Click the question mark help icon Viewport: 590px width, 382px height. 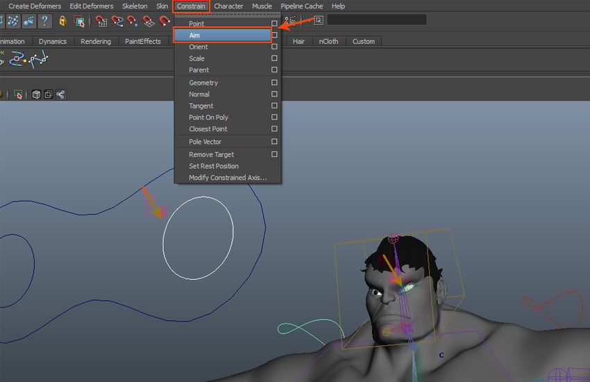click(x=45, y=21)
